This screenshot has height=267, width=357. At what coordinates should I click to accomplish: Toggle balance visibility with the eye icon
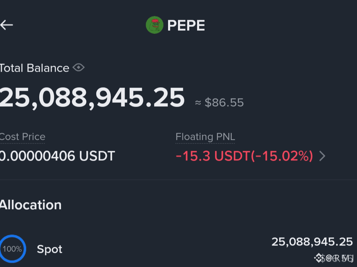point(79,67)
